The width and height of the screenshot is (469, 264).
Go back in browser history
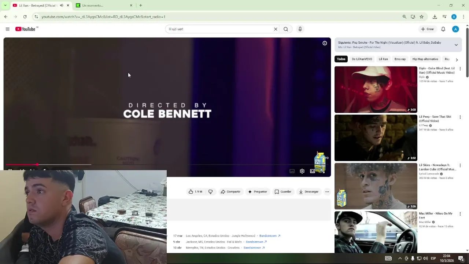pyautogui.click(x=6, y=16)
